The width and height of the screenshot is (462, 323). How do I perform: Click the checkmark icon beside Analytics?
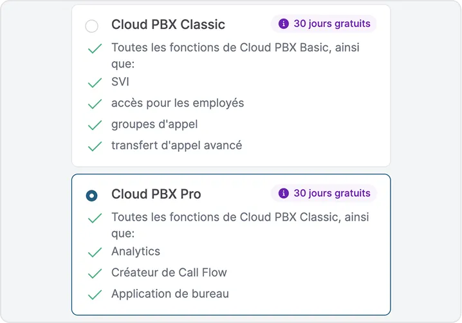95,252
